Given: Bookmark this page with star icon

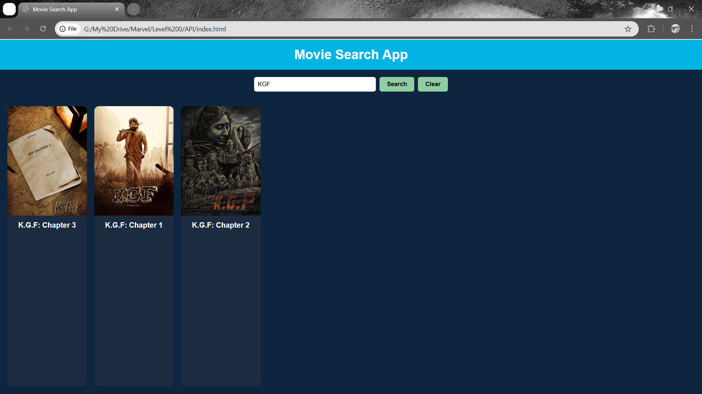Looking at the screenshot, I should 628,29.
